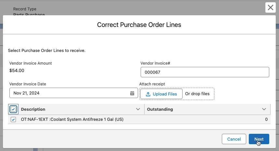The image size is (279, 151).
Task: Select the OT:NAF-1EXT Coolant System Antifreeze description
Action: tap(72, 120)
